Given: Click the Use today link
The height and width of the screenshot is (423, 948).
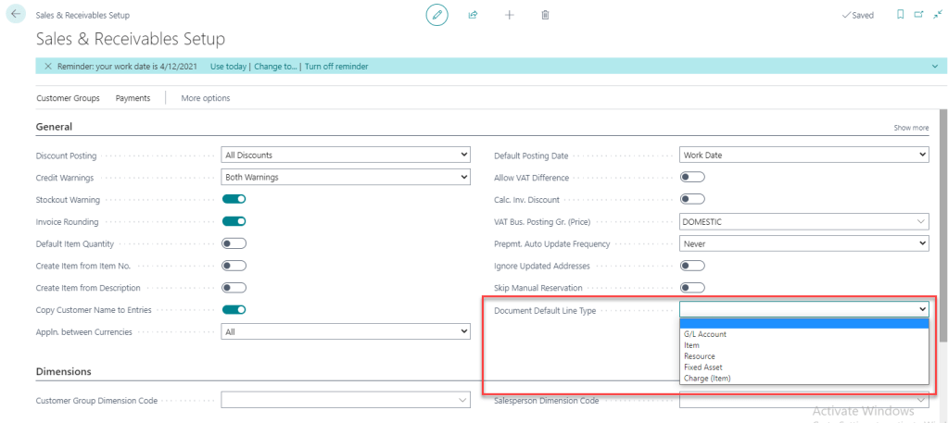Looking at the screenshot, I should click(x=229, y=67).
